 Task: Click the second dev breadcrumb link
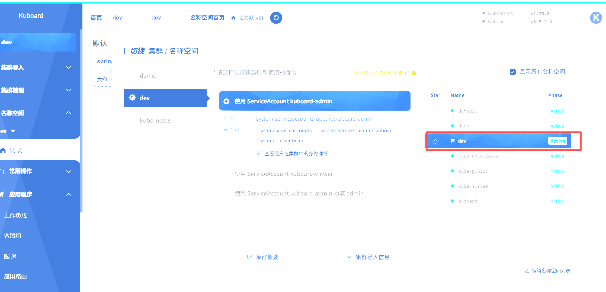pos(156,18)
